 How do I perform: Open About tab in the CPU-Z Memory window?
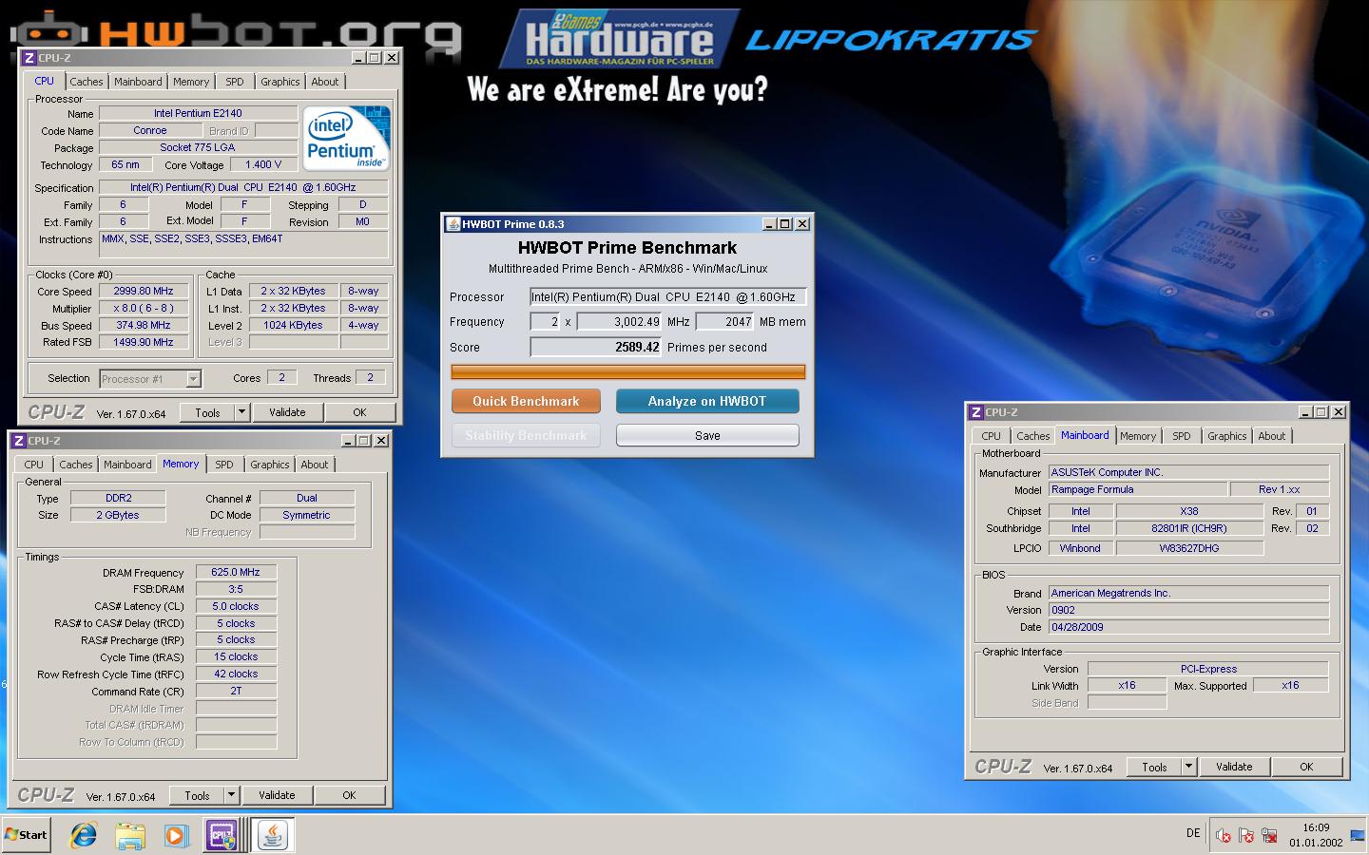(x=315, y=465)
